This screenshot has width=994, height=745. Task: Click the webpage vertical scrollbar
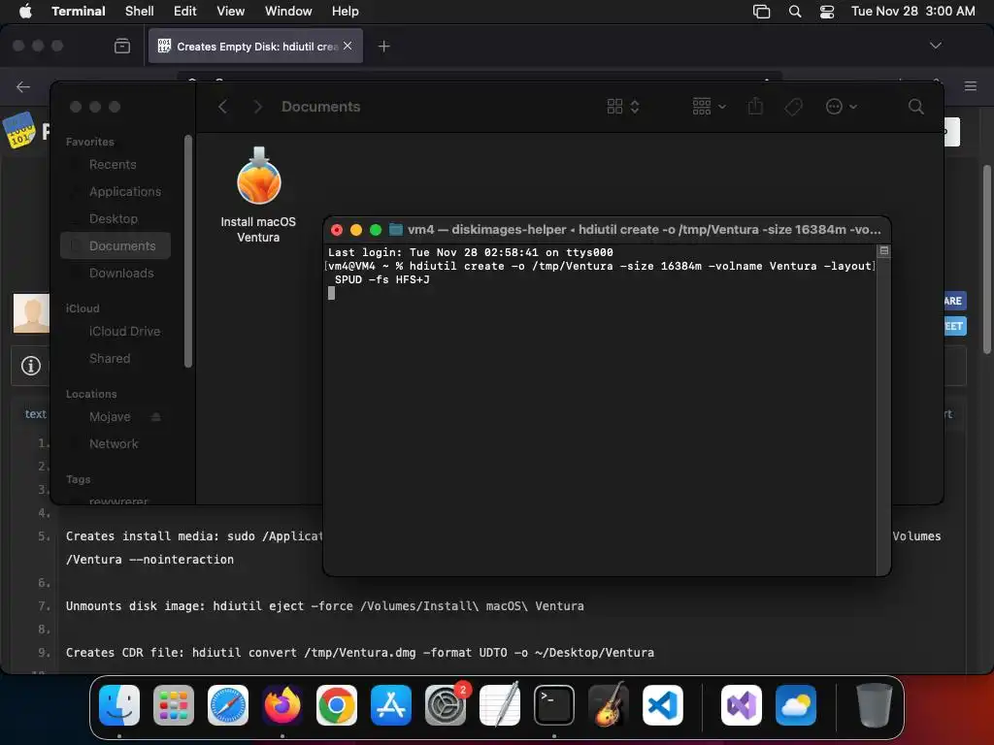point(986,260)
